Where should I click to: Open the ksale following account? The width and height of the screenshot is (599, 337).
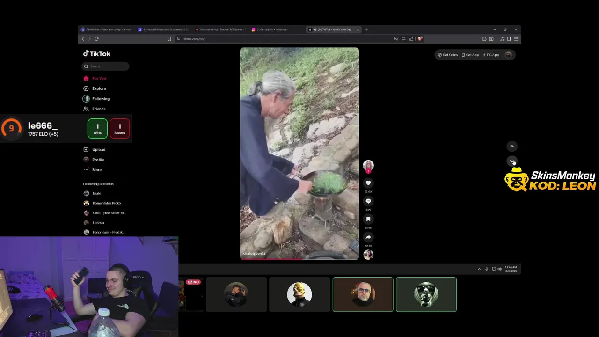point(93,193)
